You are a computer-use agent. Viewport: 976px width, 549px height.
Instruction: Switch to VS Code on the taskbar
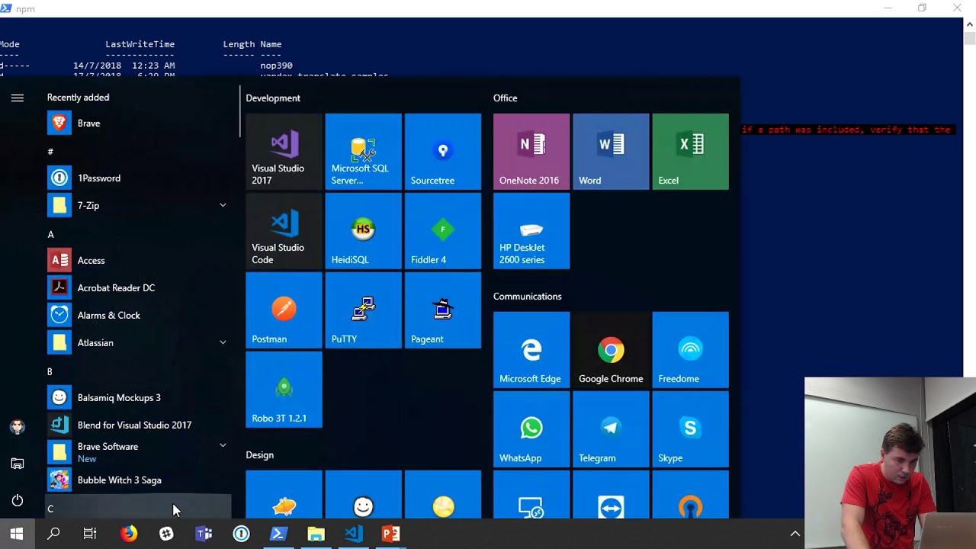click(x=353, y=534)
